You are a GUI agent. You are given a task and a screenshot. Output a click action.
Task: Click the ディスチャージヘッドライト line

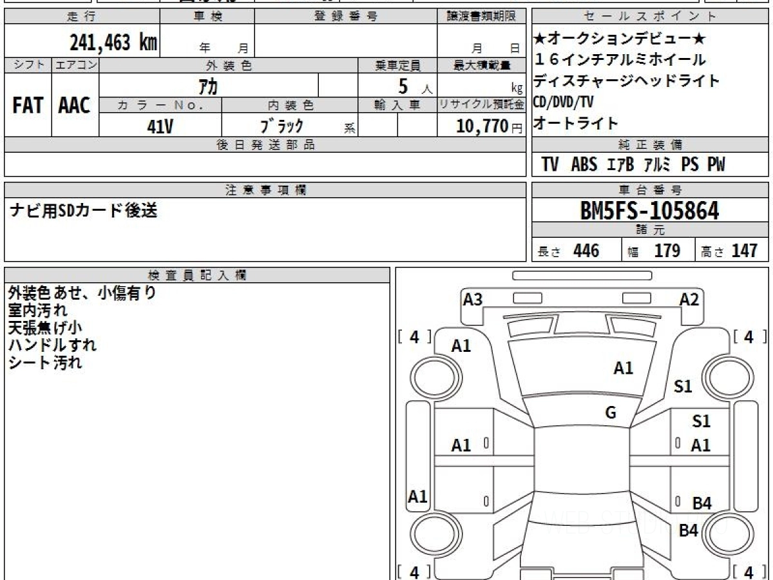(627, 81)
